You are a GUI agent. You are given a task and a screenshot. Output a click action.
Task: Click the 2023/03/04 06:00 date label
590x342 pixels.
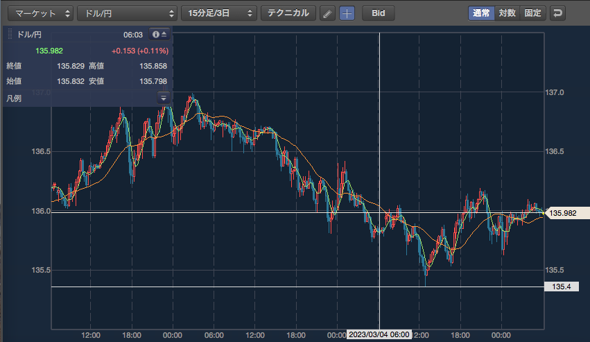point(379,334)
